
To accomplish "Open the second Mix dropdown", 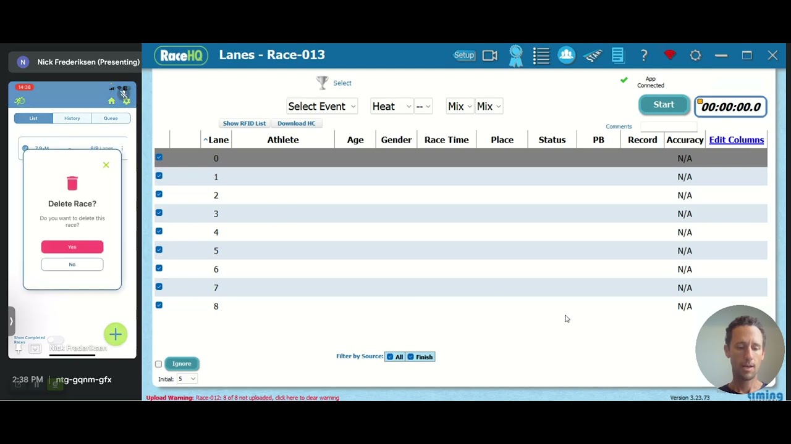I will point(489,106).
